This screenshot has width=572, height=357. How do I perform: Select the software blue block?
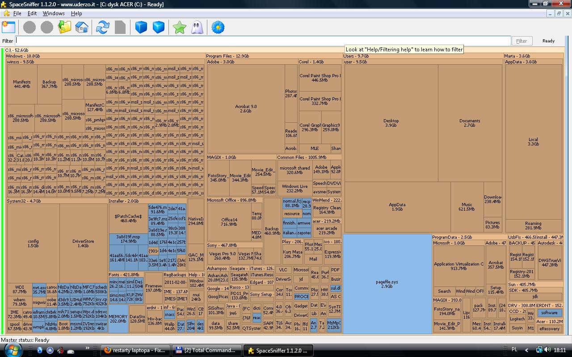pos(549,313)
